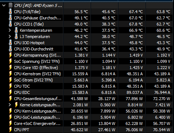The height and width of the screenshot is (133, 174).
Task: Select the CPU [#0]: AMD Ryzen 5 header label
Action: click(x=38, y=5)
